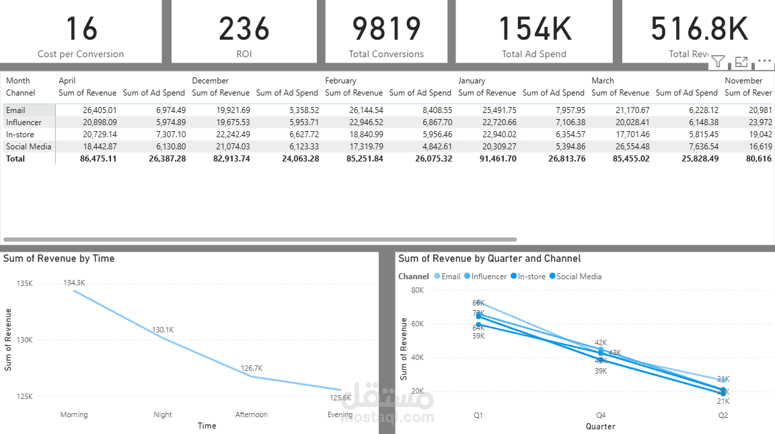Click the December column header
Screen dimensions: 775x434
[x=210, y=81]
